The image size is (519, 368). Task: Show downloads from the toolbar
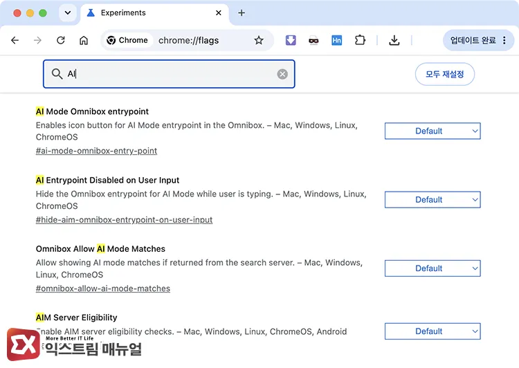point(394,40)
